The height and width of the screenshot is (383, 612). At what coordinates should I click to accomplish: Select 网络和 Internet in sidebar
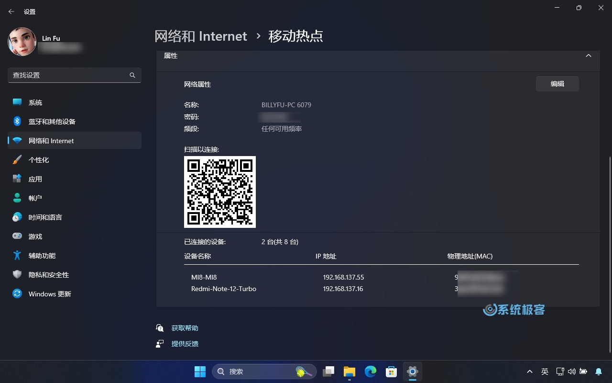coord(75,141)
